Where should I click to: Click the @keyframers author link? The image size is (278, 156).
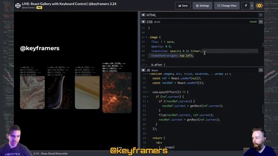click(x=29, y=8)
